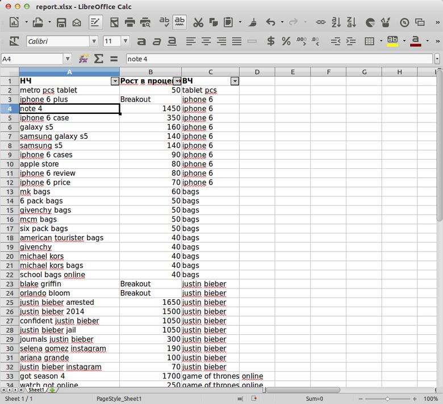Center cell text horizontally

coord(206,41)
